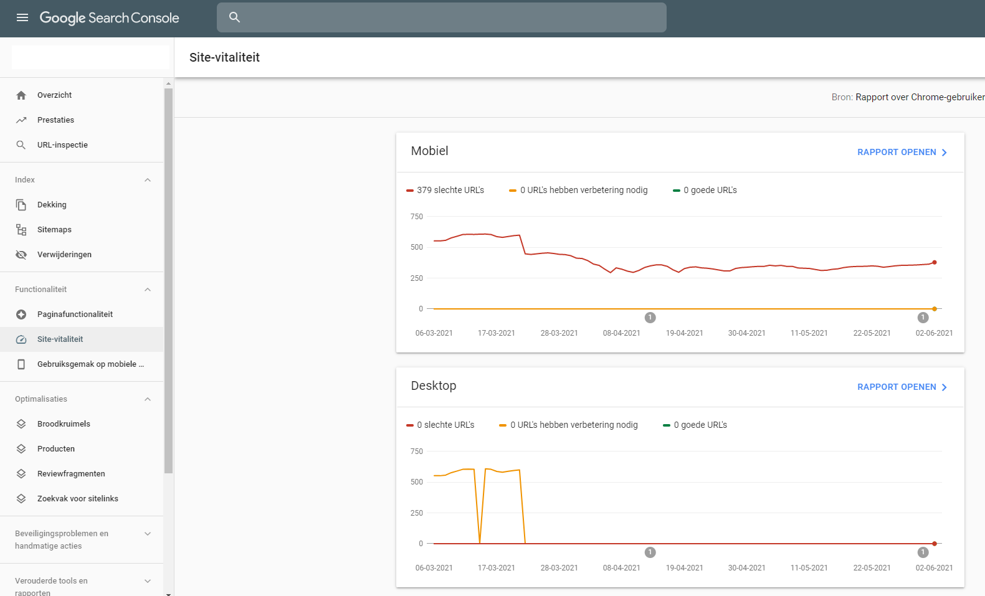Open the Mobiel report via Rapport openen
985x596 pixels.
(902, 152)
